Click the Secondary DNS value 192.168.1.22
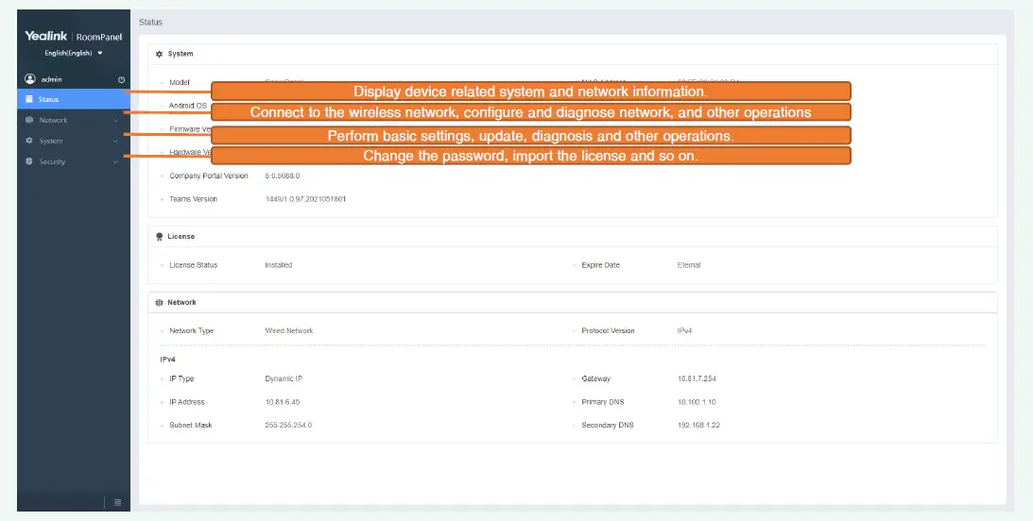This screenshot has width=1033, height=521. 698,426
